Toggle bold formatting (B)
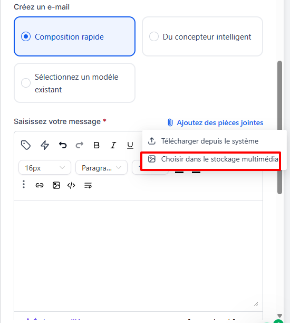 [x=96, y=145]
